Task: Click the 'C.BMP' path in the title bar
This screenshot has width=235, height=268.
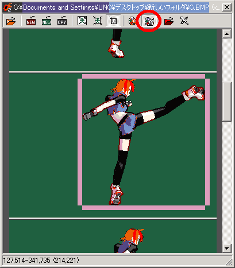Action: click(199, 7)
